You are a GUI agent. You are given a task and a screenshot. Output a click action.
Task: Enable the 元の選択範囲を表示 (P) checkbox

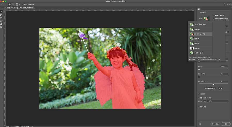213,19
